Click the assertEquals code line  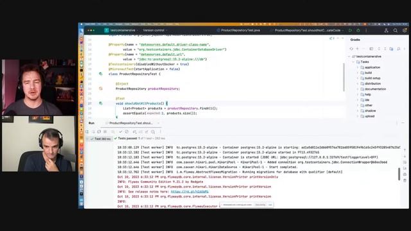[160, 114]
